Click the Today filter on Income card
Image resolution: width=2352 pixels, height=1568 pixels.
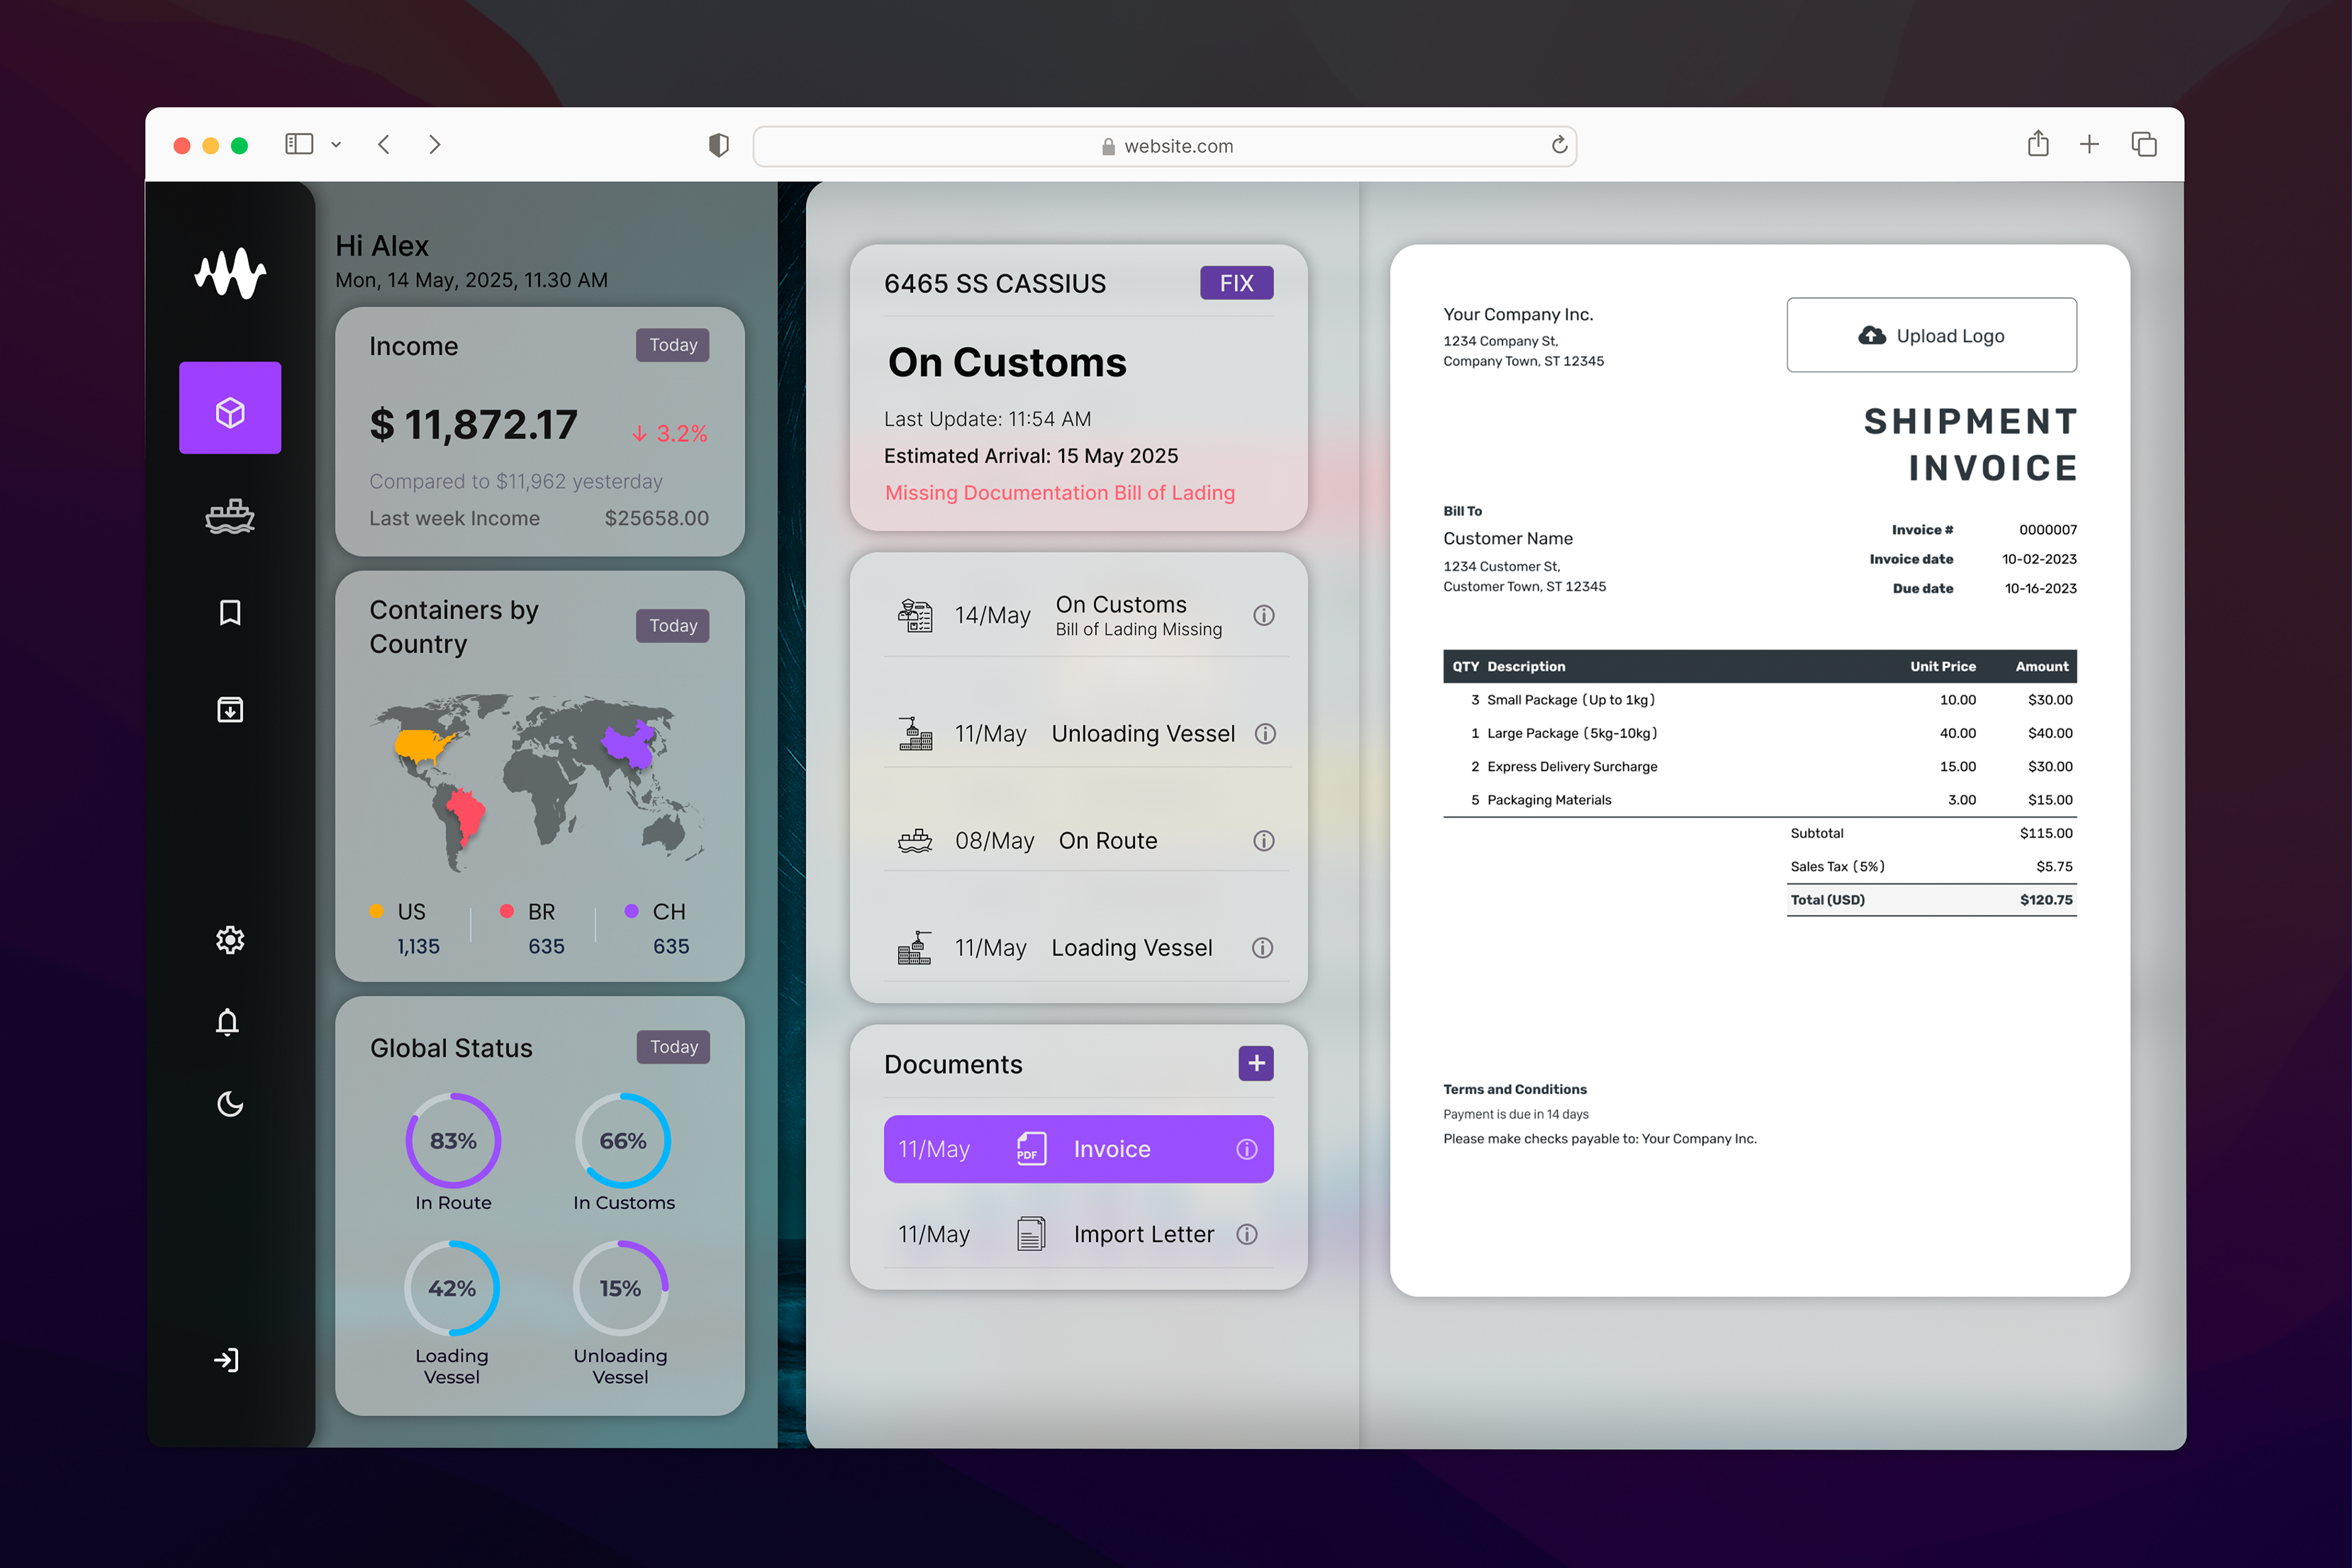(673, 345)
